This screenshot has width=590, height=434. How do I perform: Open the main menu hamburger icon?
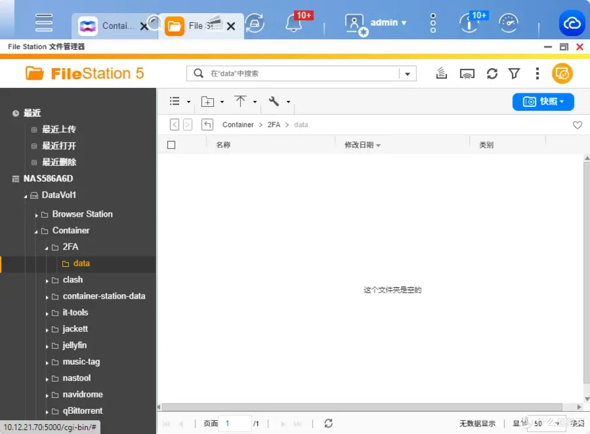pyautogui.click(x=44, y=22)
